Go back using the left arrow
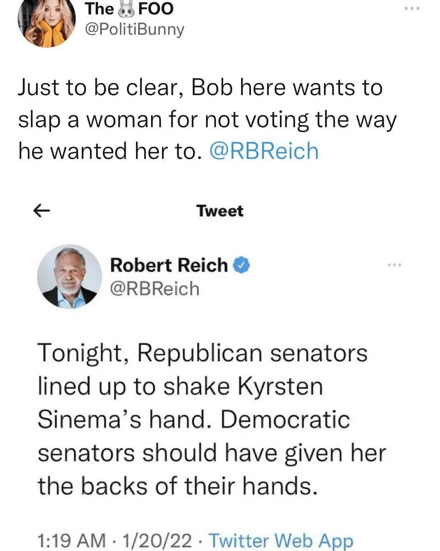This screenshot has height=551, width=440. tap(41, 211)
